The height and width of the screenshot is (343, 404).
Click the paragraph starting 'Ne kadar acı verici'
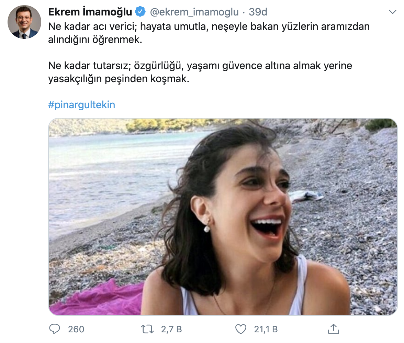[x=209, y=33]
